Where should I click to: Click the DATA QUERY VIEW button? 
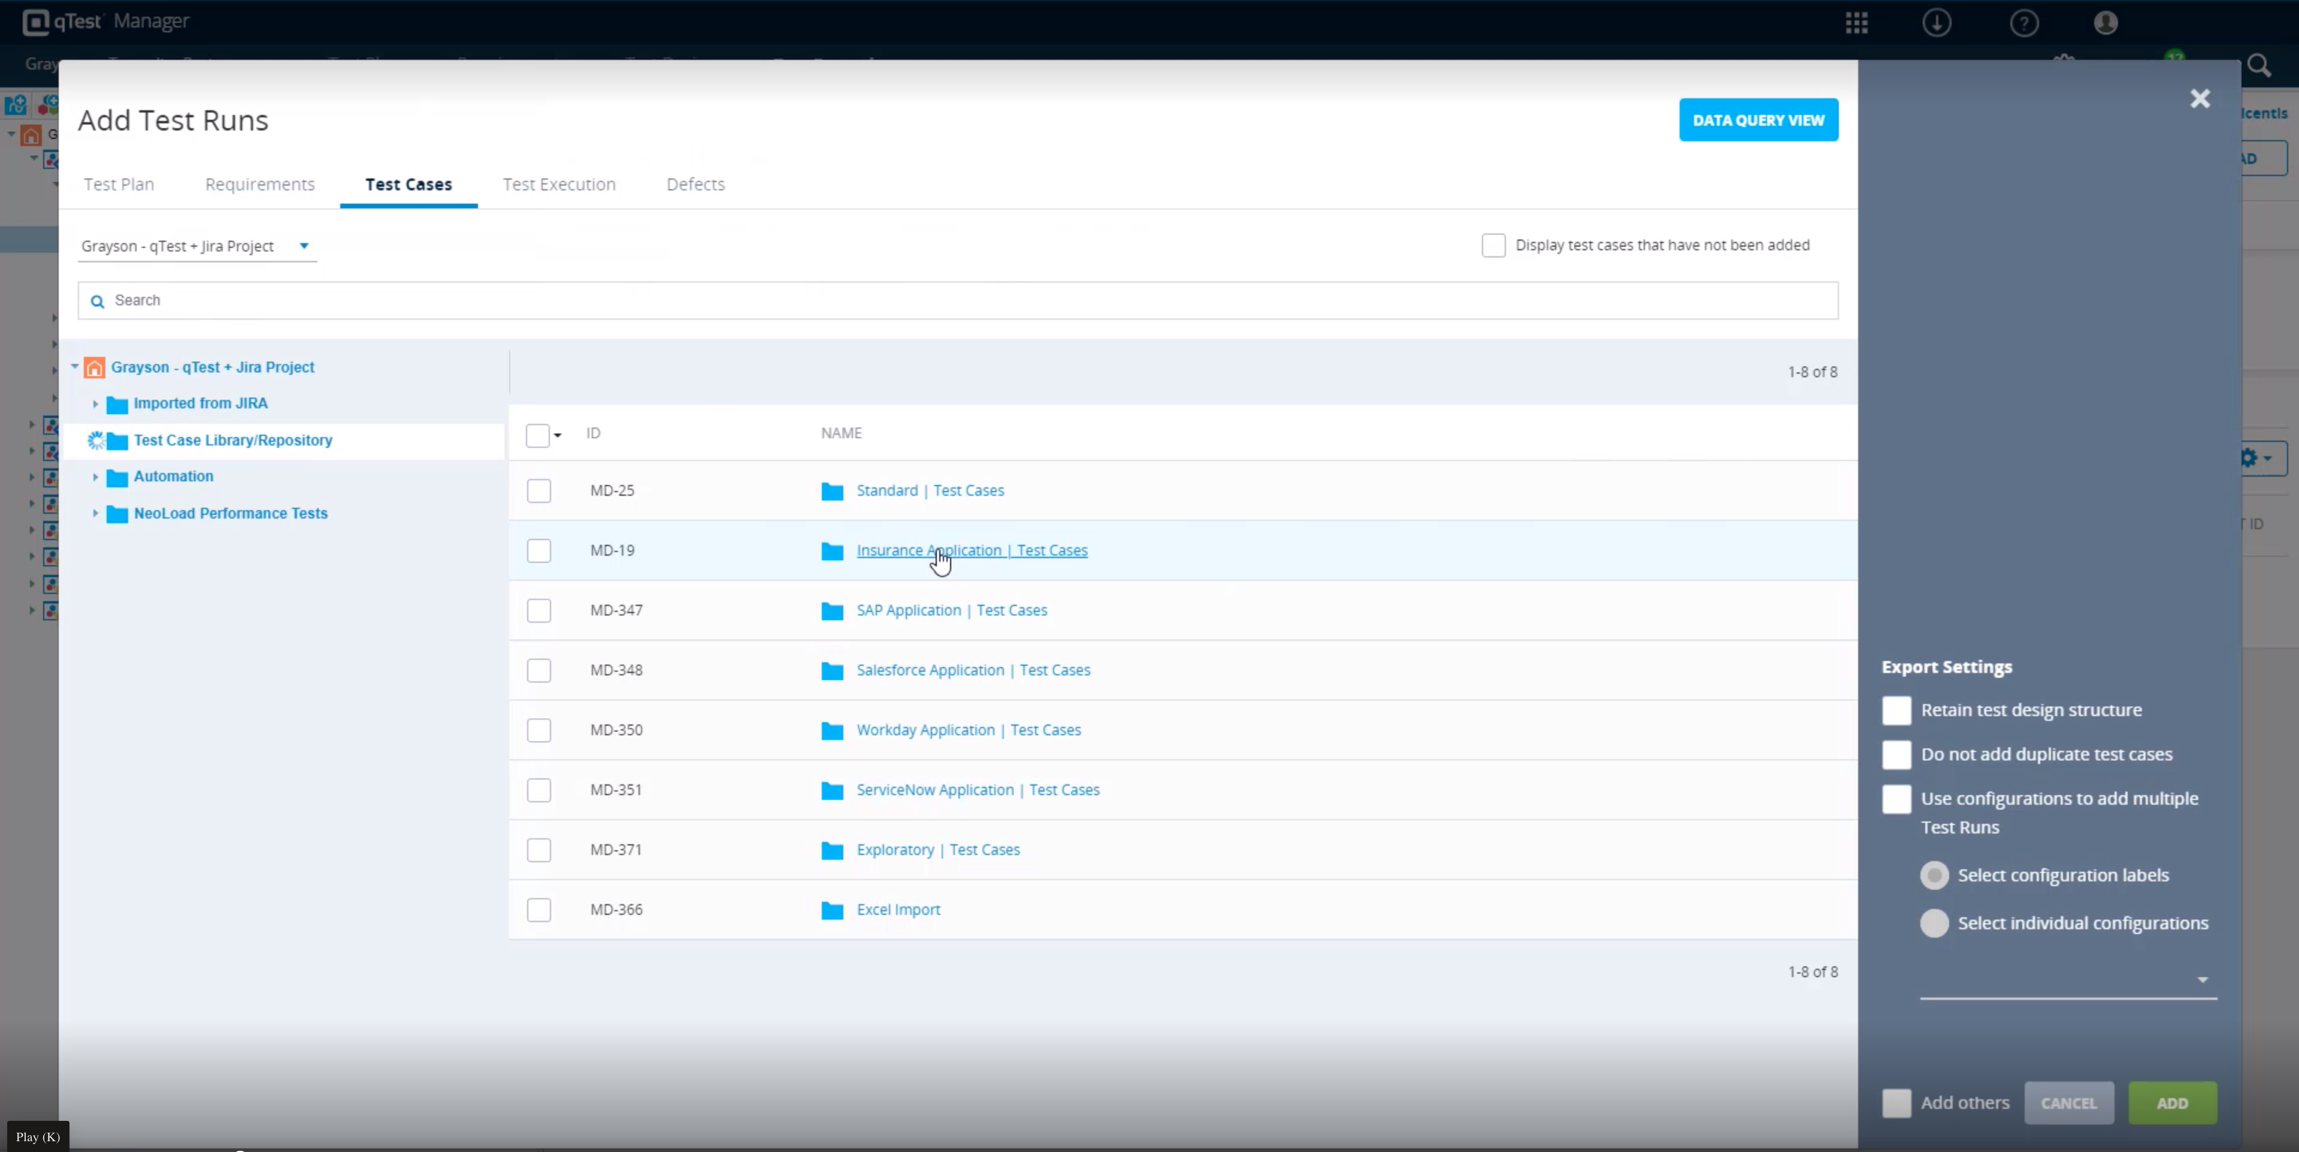coord(1757,120)
